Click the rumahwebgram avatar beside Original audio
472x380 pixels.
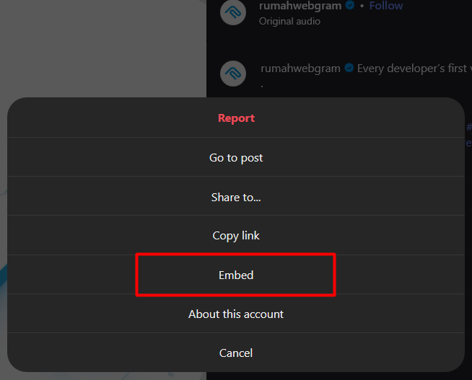coord(233,13)
